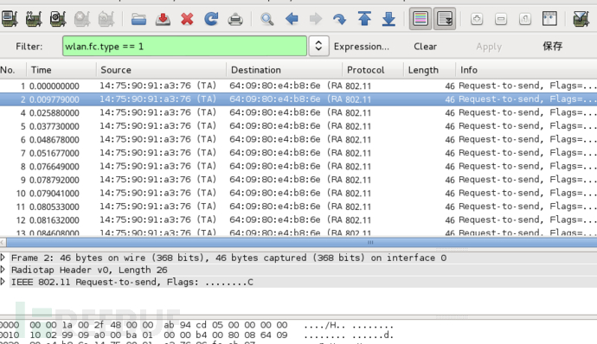Click the wlan.fc.type filter input field
The height and width of the screenshot is (344, 597).
click(184, 46)
